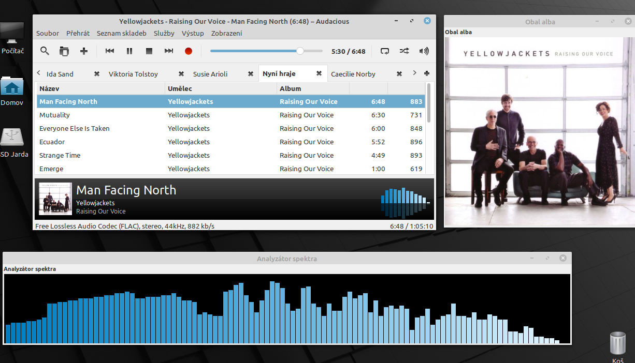Screen dimensions: 635x363
Task: Skip to the next track
Action: 169,51
